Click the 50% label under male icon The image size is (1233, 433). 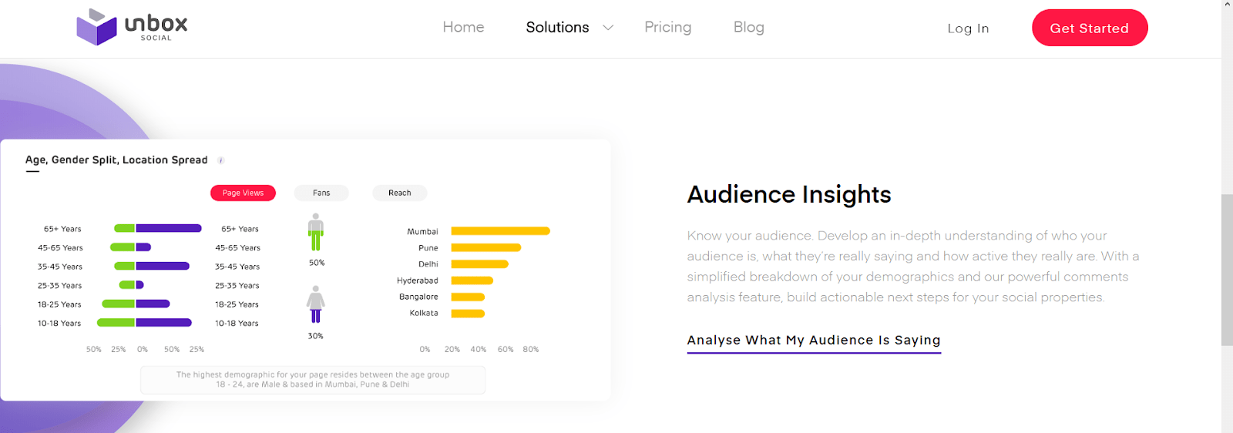(317, 263)
